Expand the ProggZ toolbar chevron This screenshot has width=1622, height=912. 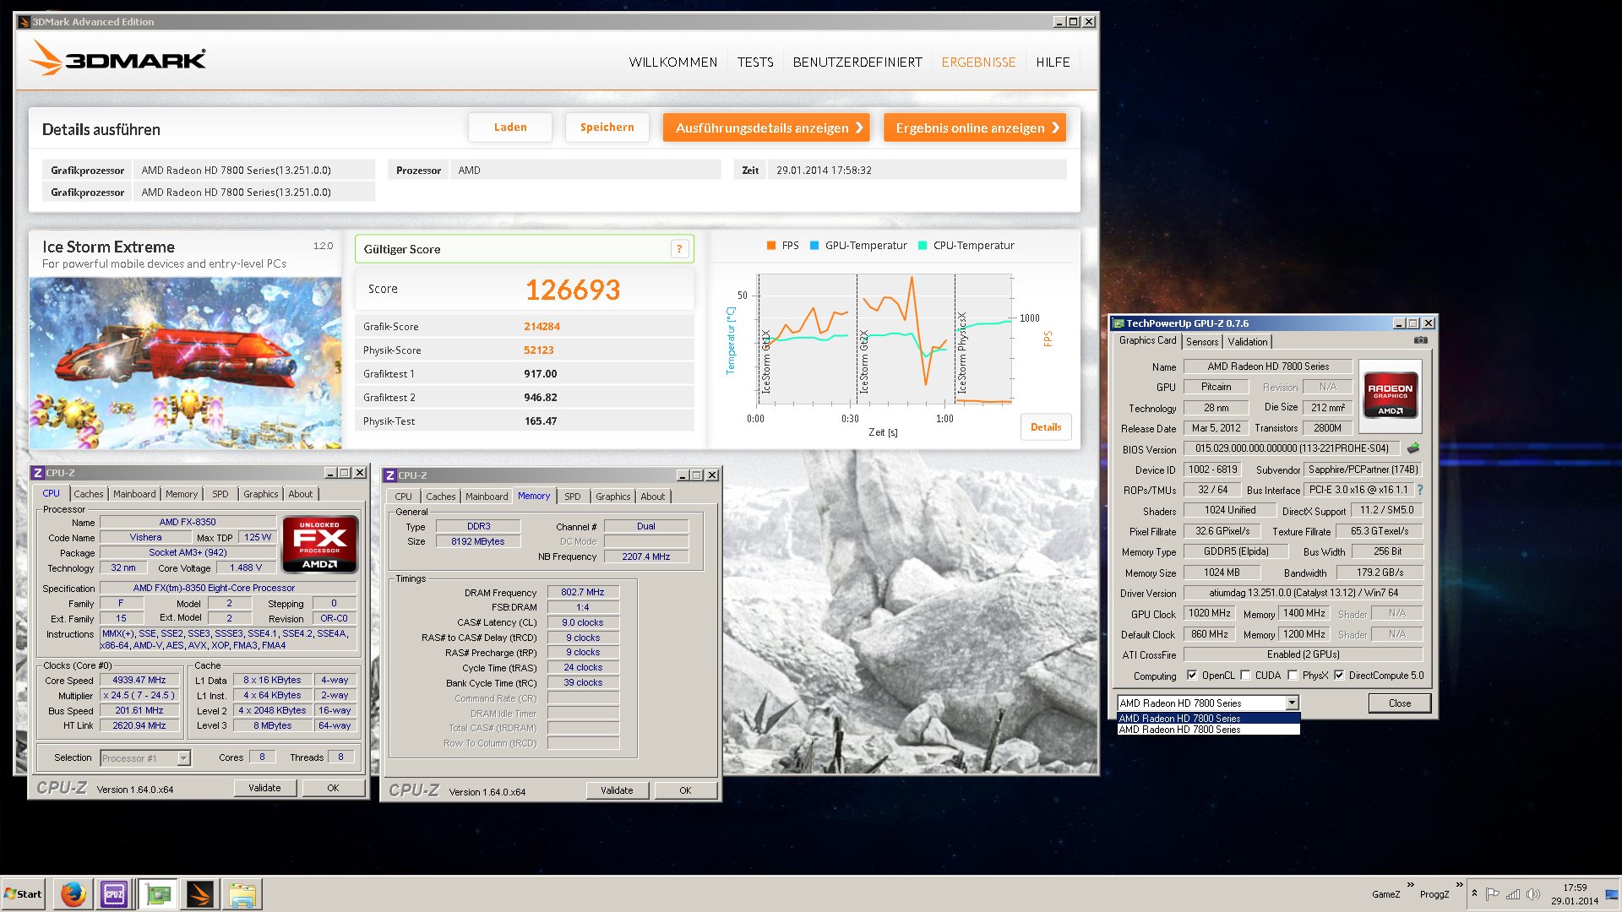coord(1459,885)
